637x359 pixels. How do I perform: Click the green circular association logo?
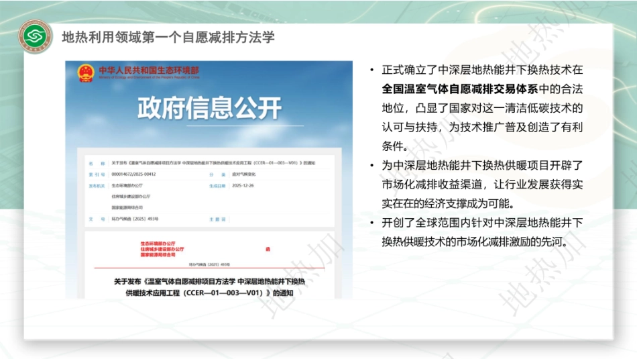[x=36, y=37]
